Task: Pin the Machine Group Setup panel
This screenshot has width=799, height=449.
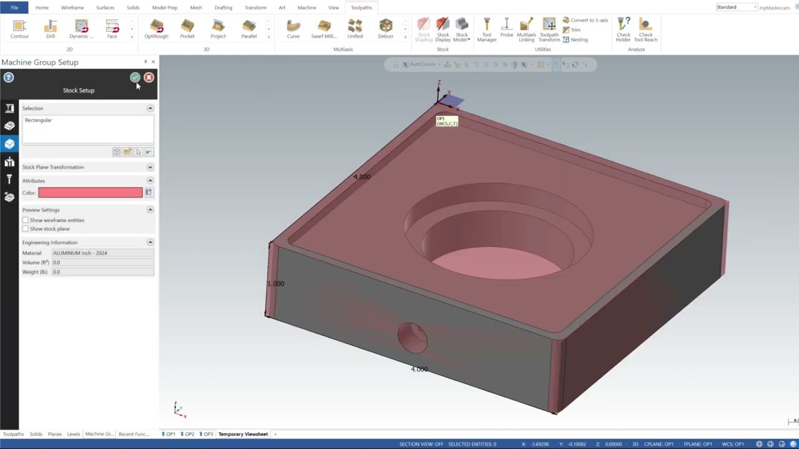Action: 145,62
